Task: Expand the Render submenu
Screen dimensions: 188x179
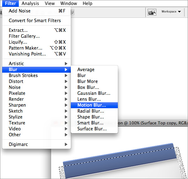Action: click(x=36, y=99)
